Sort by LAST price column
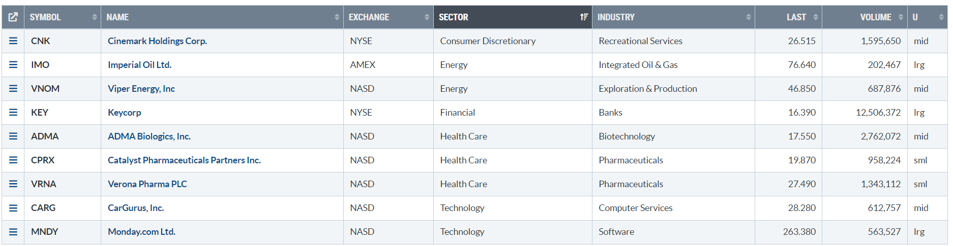 pos(788,17)
